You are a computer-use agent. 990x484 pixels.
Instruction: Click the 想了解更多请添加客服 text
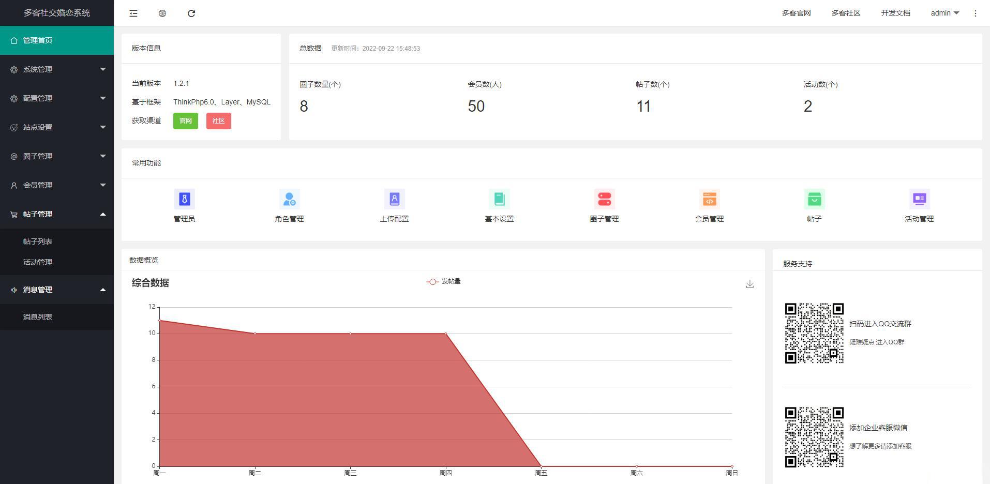[x=880, y=446]
